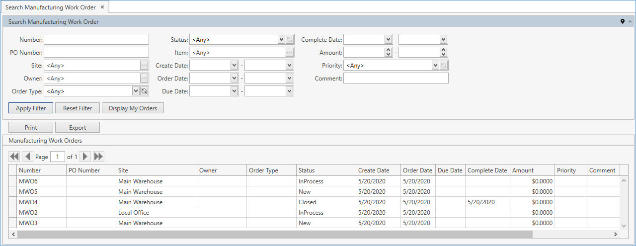Close the Search Manufacturing Work Order tab

point(102,7)
